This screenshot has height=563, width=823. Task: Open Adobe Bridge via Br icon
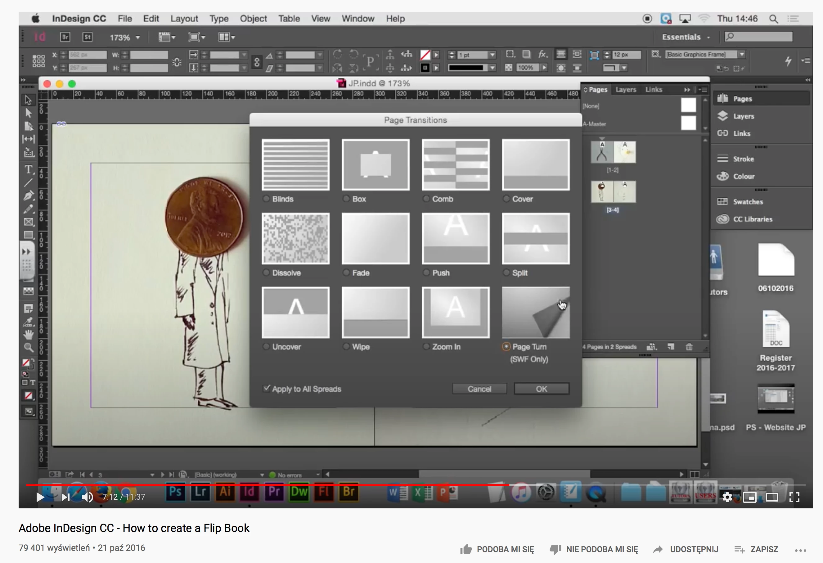click(65, 37)
